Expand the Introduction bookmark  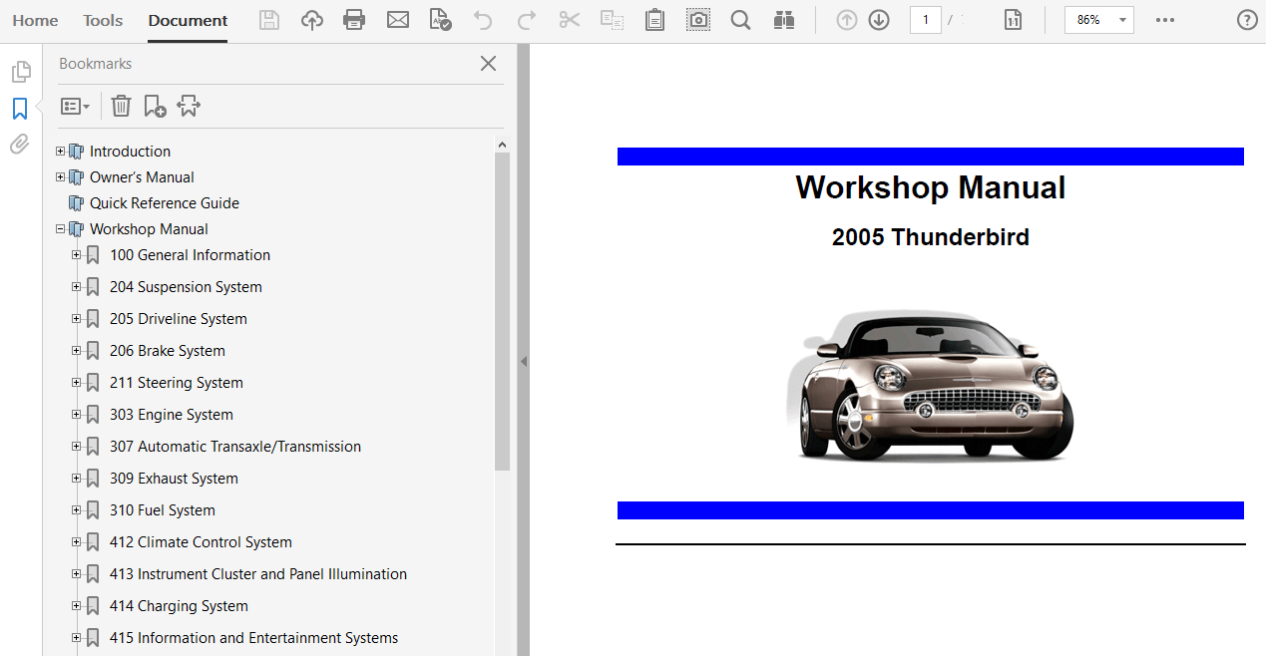(x=61, y=152)
